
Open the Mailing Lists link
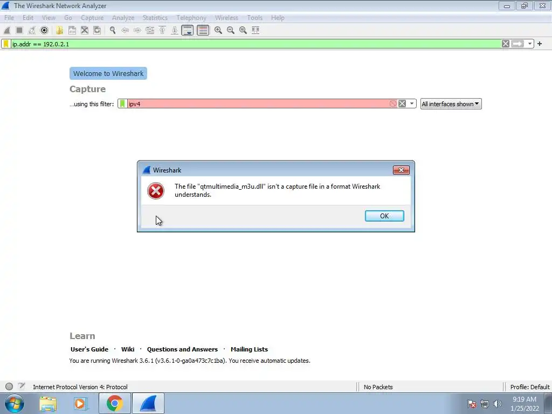click(x=249, y=349)
